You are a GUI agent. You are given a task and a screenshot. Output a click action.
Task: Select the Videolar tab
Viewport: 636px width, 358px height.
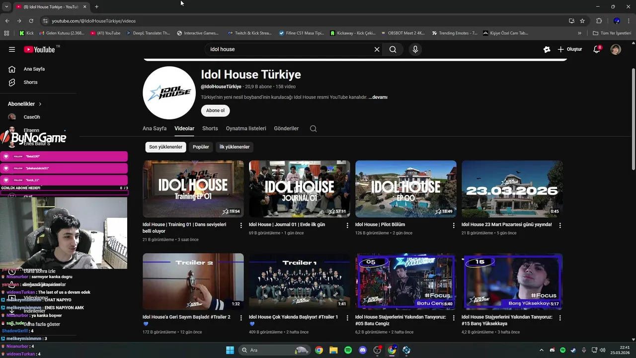click(x=184, y=128)
